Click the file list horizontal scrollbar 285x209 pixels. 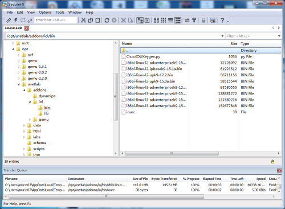[x=172, y=153]
